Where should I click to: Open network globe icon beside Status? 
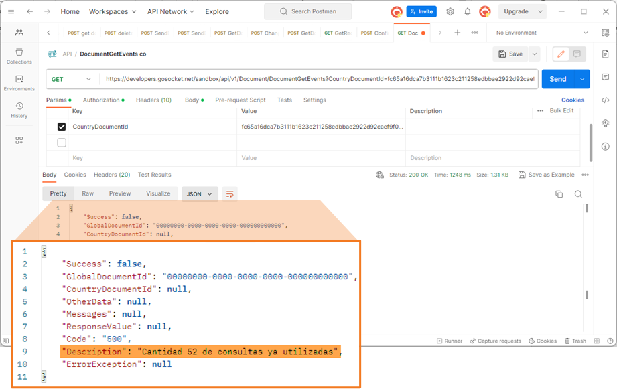[x=380, y=175]
